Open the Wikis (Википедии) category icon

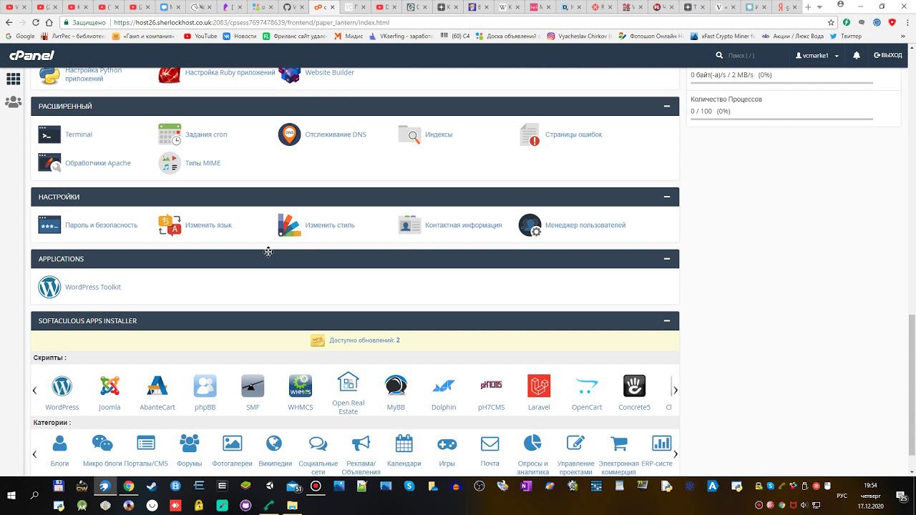[x=274, y=443]
